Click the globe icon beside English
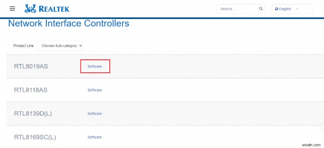324x148 pixels. tap(277, 9)
